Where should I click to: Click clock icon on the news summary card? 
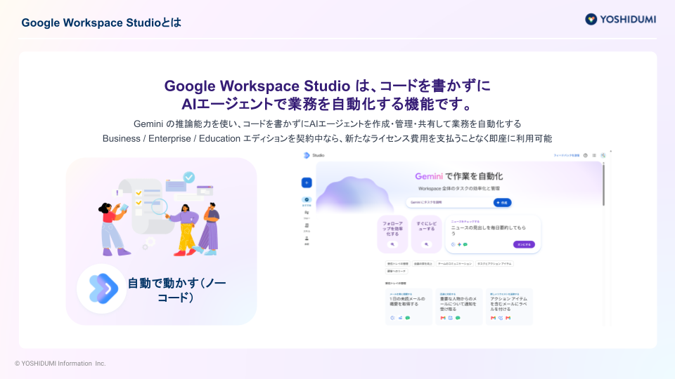[x=454, y=244]
